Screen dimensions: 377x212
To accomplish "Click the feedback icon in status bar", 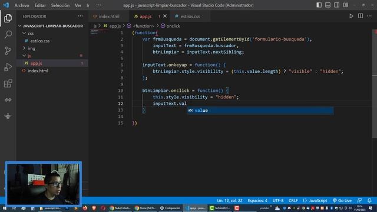I will tap(359, 200).
